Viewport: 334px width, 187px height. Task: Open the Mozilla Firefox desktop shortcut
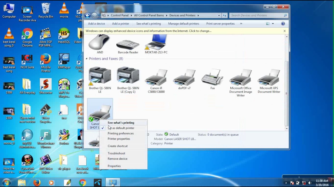pos(46,63)
